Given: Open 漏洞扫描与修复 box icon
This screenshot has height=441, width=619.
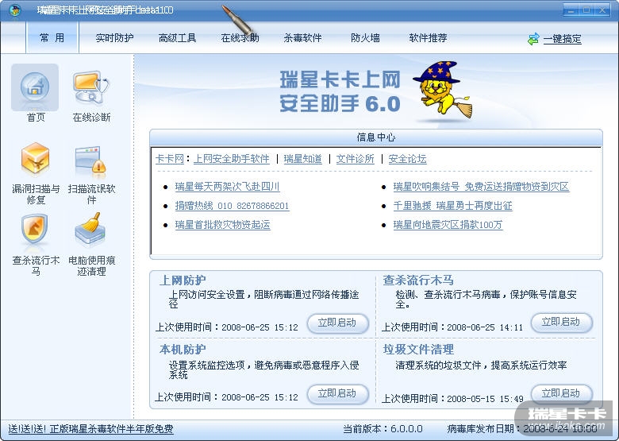Looking at the screenshot, I should pyautogui.click(x=35, y=159).
